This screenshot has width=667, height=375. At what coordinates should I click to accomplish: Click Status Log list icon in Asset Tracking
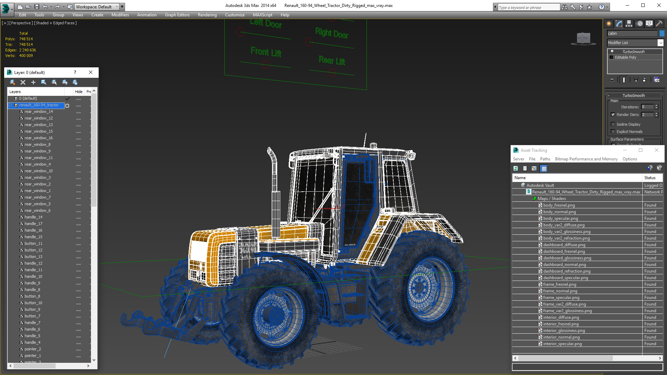coord(525,168)
